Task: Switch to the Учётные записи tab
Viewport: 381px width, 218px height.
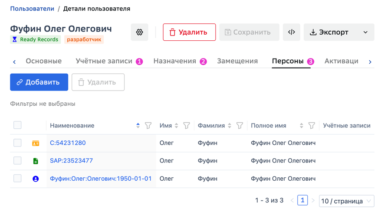Action: point(109,61)
